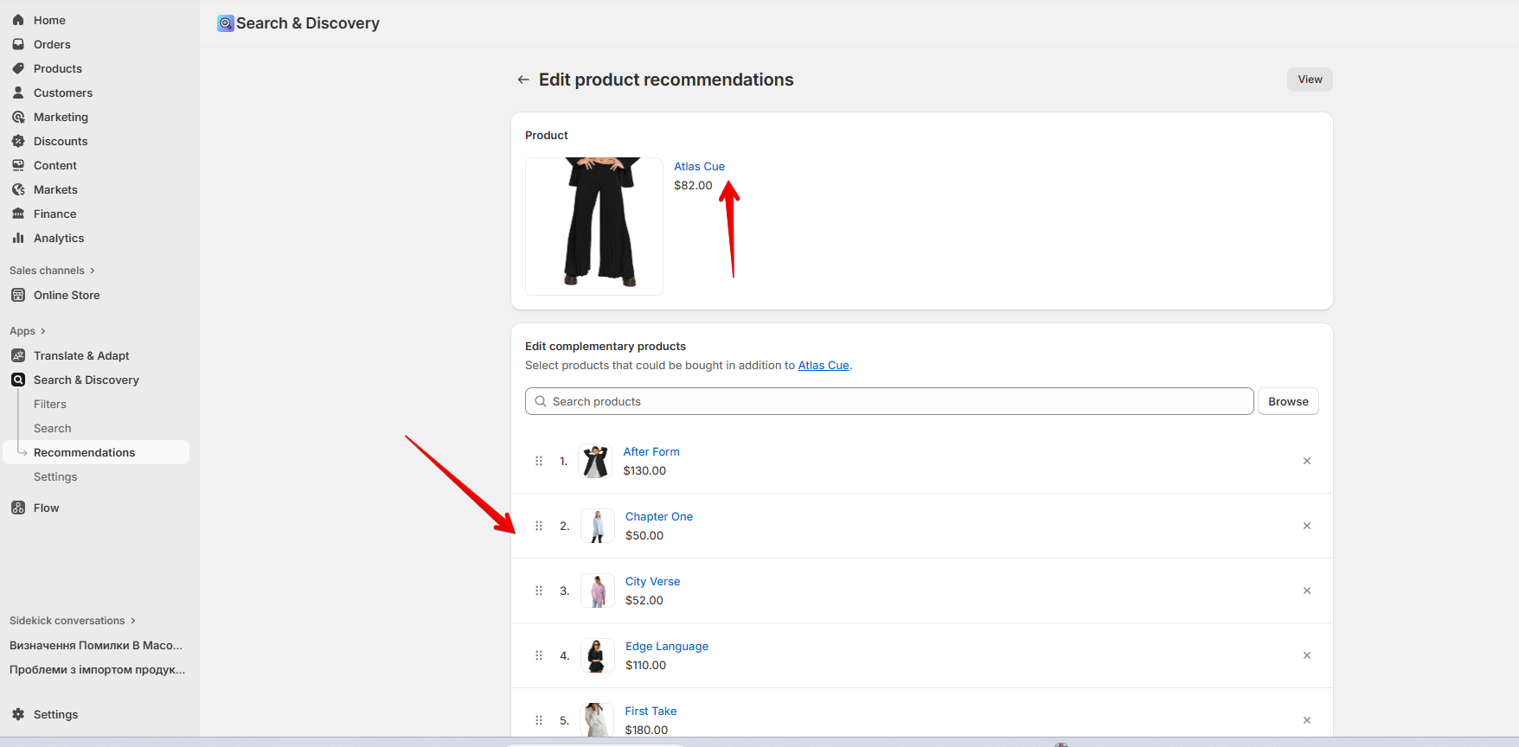Click the drag handle for Chapter One
1519x747 pixels.
[x=539, y=526]
